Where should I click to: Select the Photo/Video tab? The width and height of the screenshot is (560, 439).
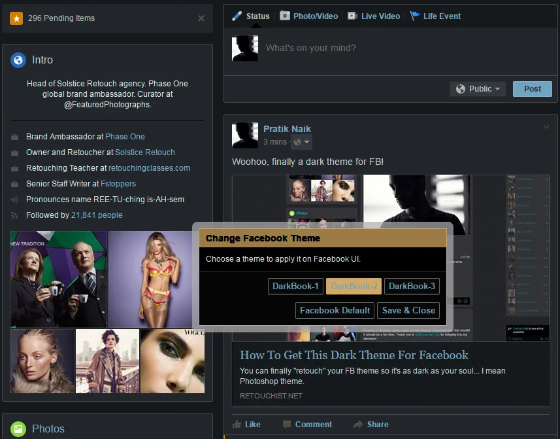click(x=309, y=16)
